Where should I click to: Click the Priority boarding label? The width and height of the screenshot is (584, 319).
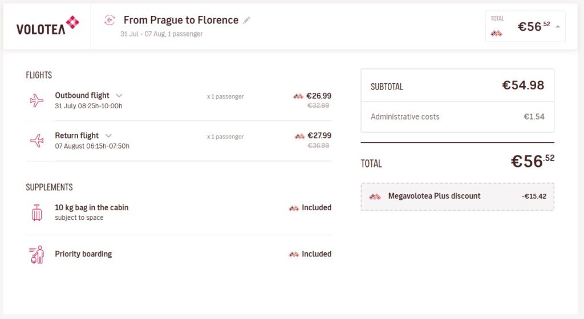click(83, 254)
